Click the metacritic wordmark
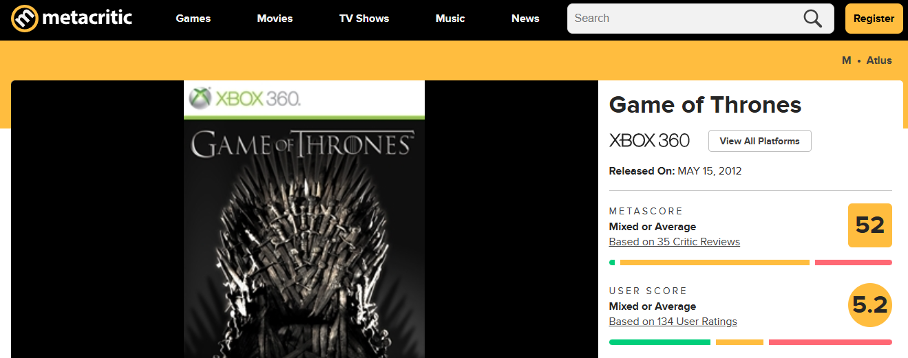Image resolution: width=908 pixels, height=358 pixels. click(87, 17)
